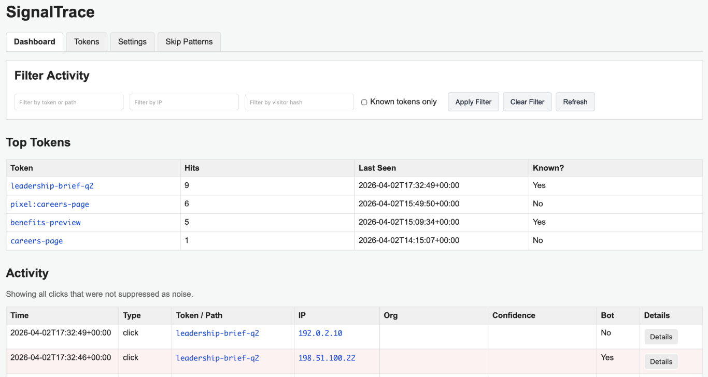708x377 pixels.
Task: Click the filter by visitor hash field
Action: click(299, 102)
